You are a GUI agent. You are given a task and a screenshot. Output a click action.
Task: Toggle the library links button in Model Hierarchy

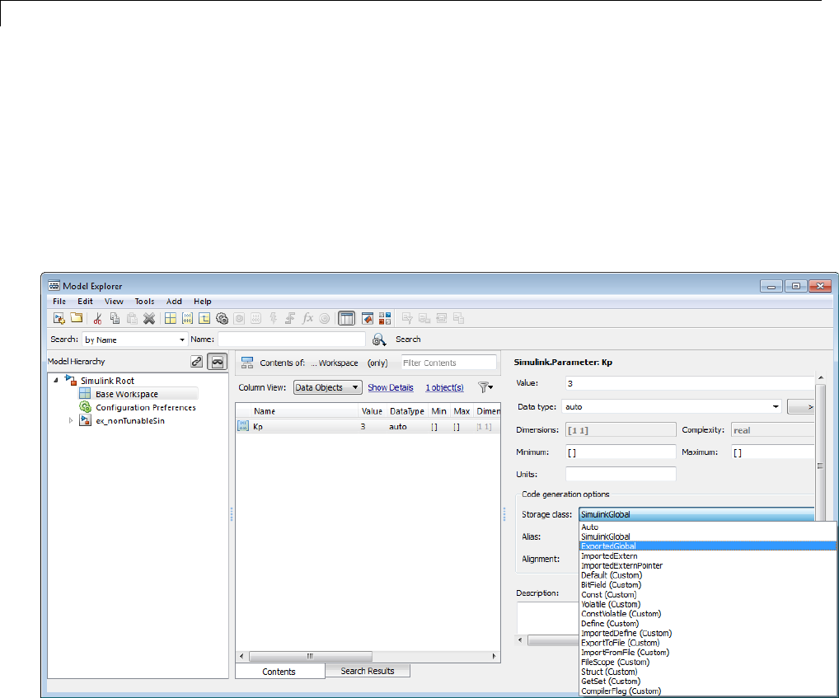pyautogui.click(x=196, y=361)
